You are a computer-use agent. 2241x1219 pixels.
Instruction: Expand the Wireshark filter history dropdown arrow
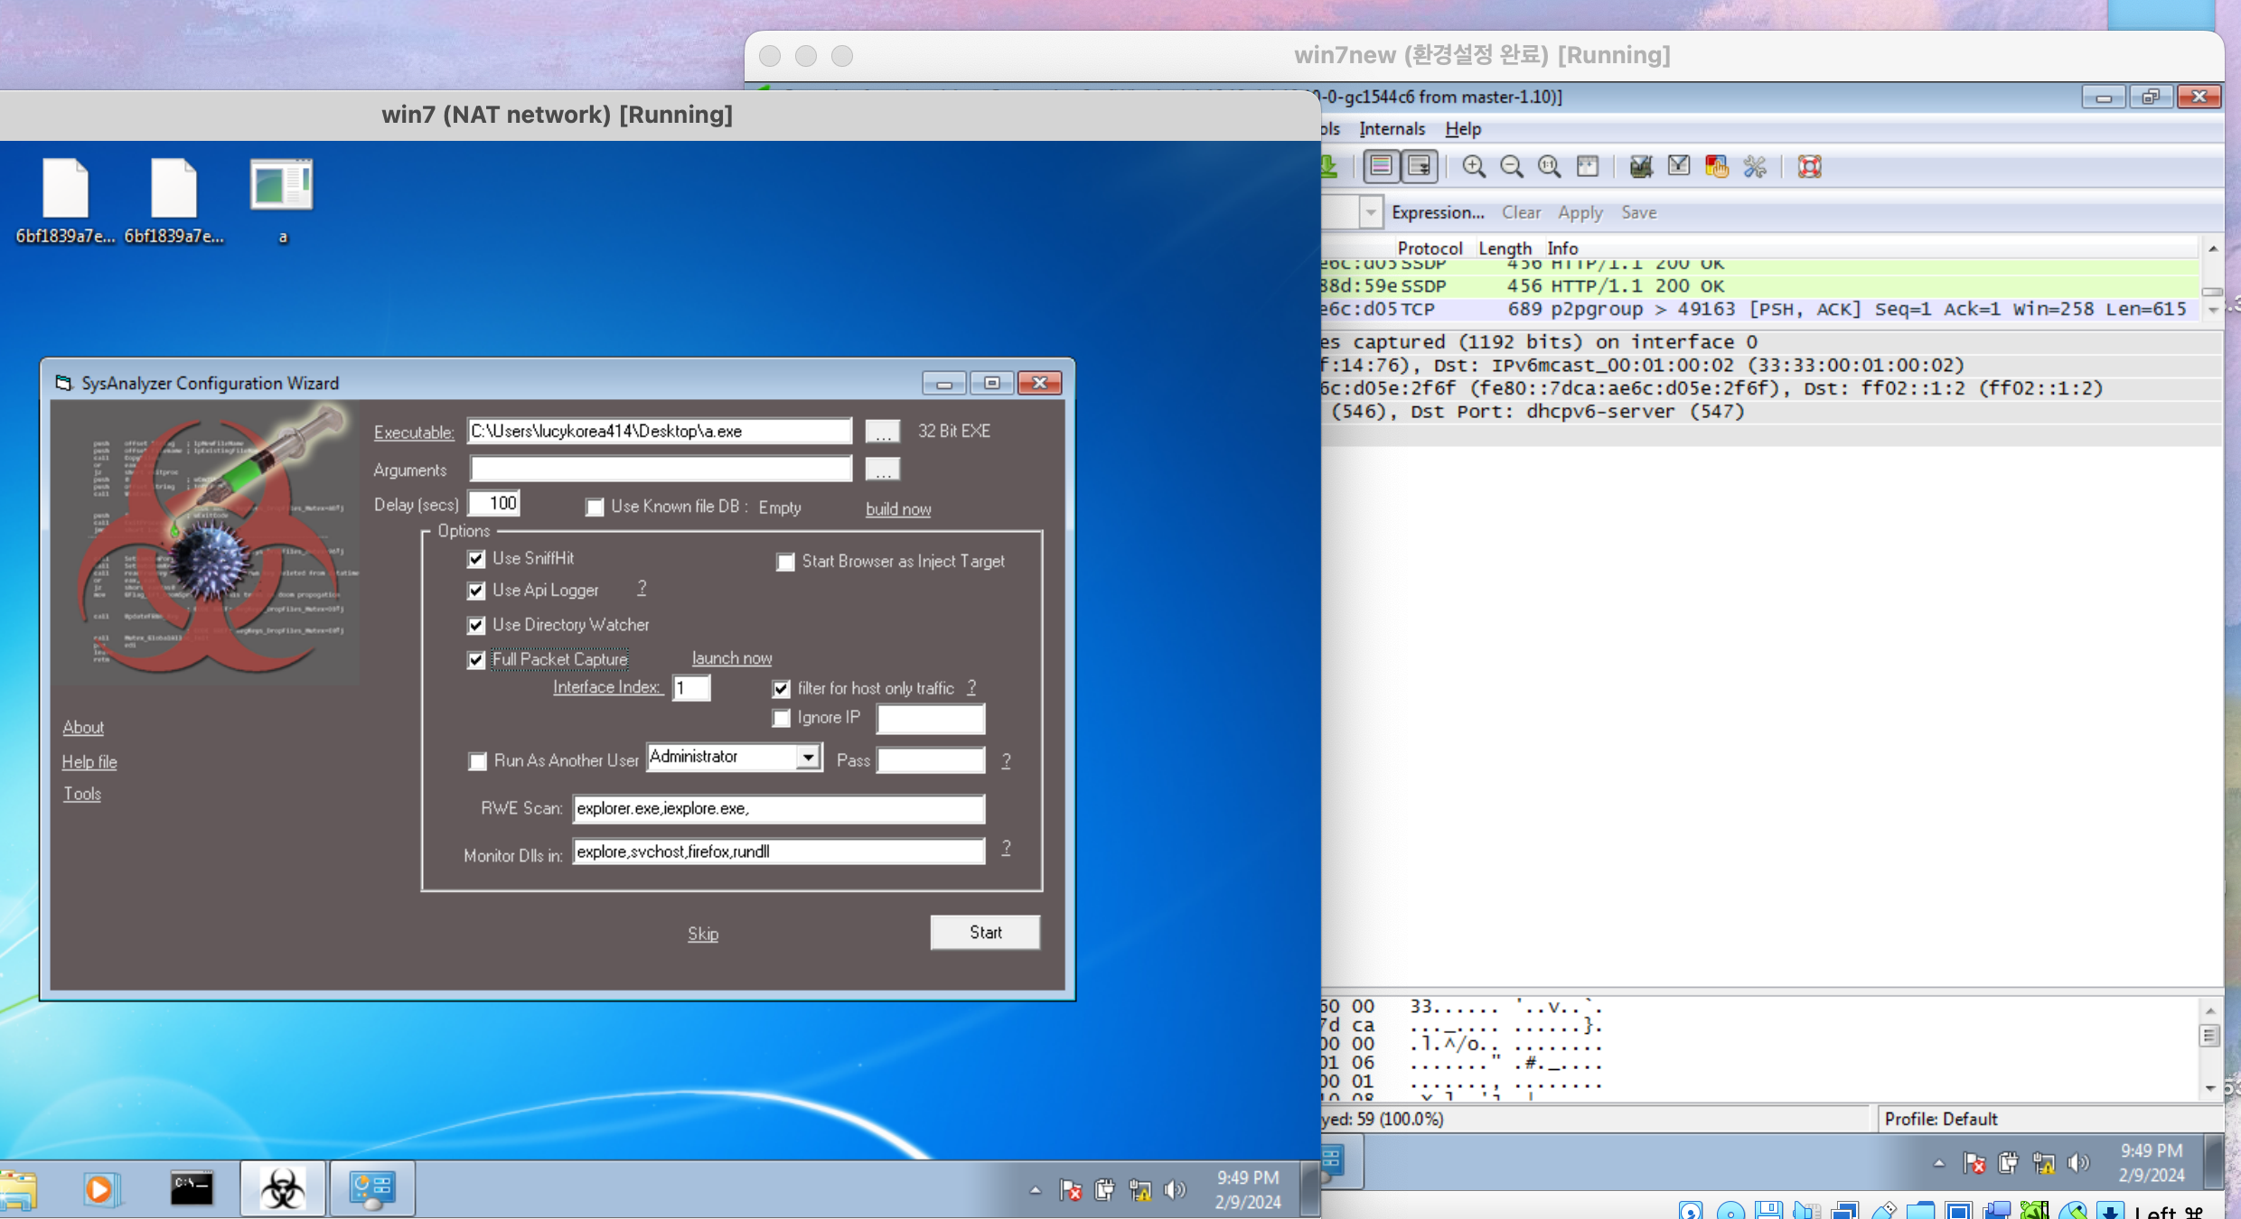[1371, 213]
